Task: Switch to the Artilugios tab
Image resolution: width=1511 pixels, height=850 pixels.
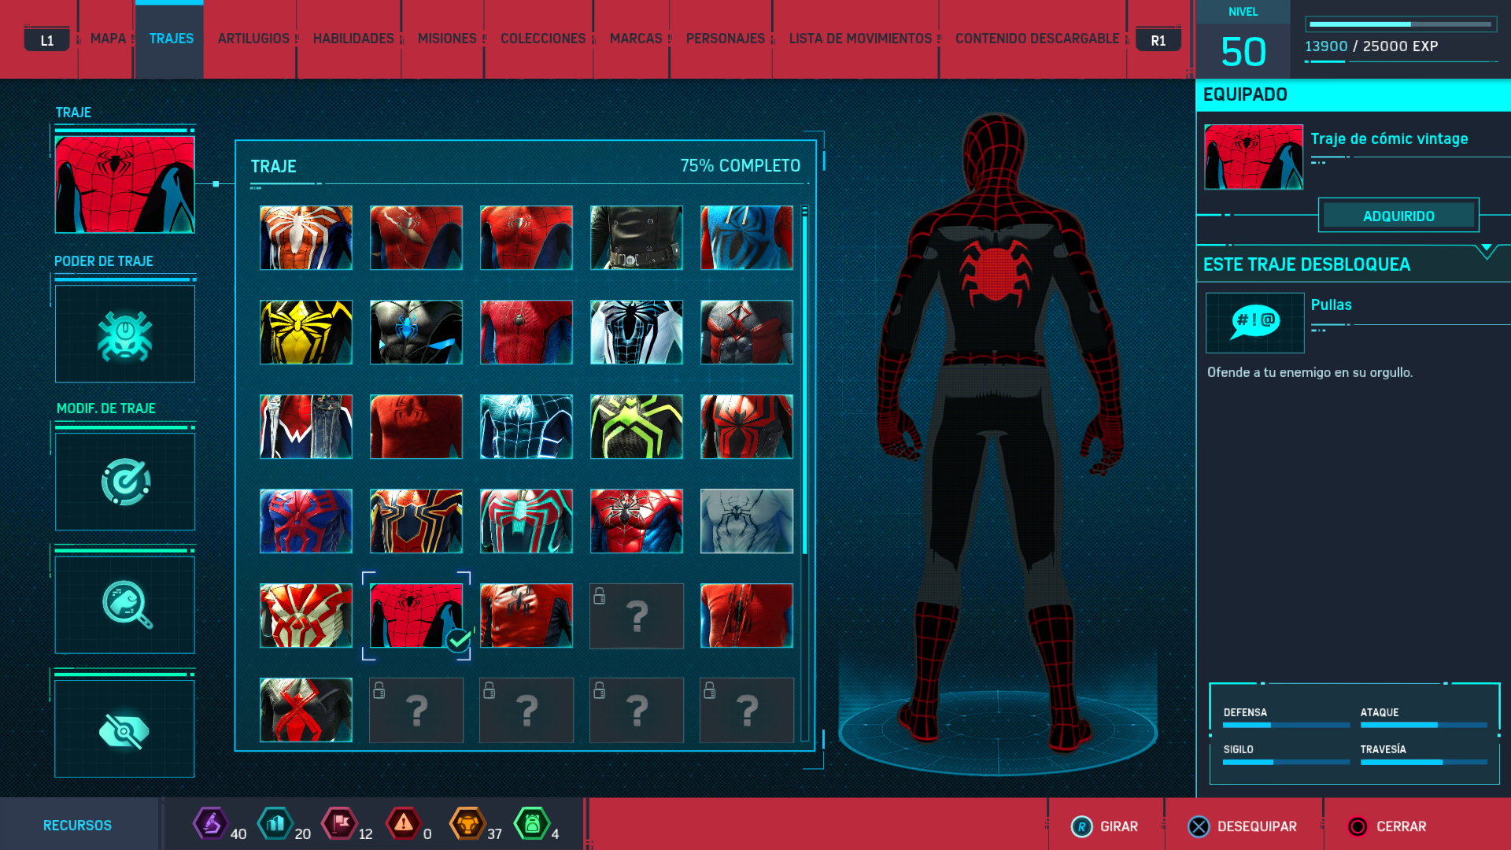Action: coord(253,39)
